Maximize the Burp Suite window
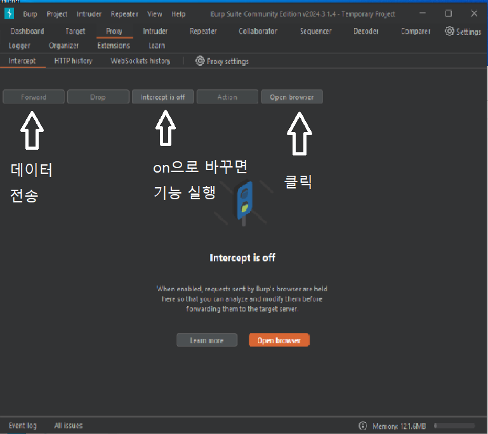This screenshot has width=488, height=434. point(449,13)
